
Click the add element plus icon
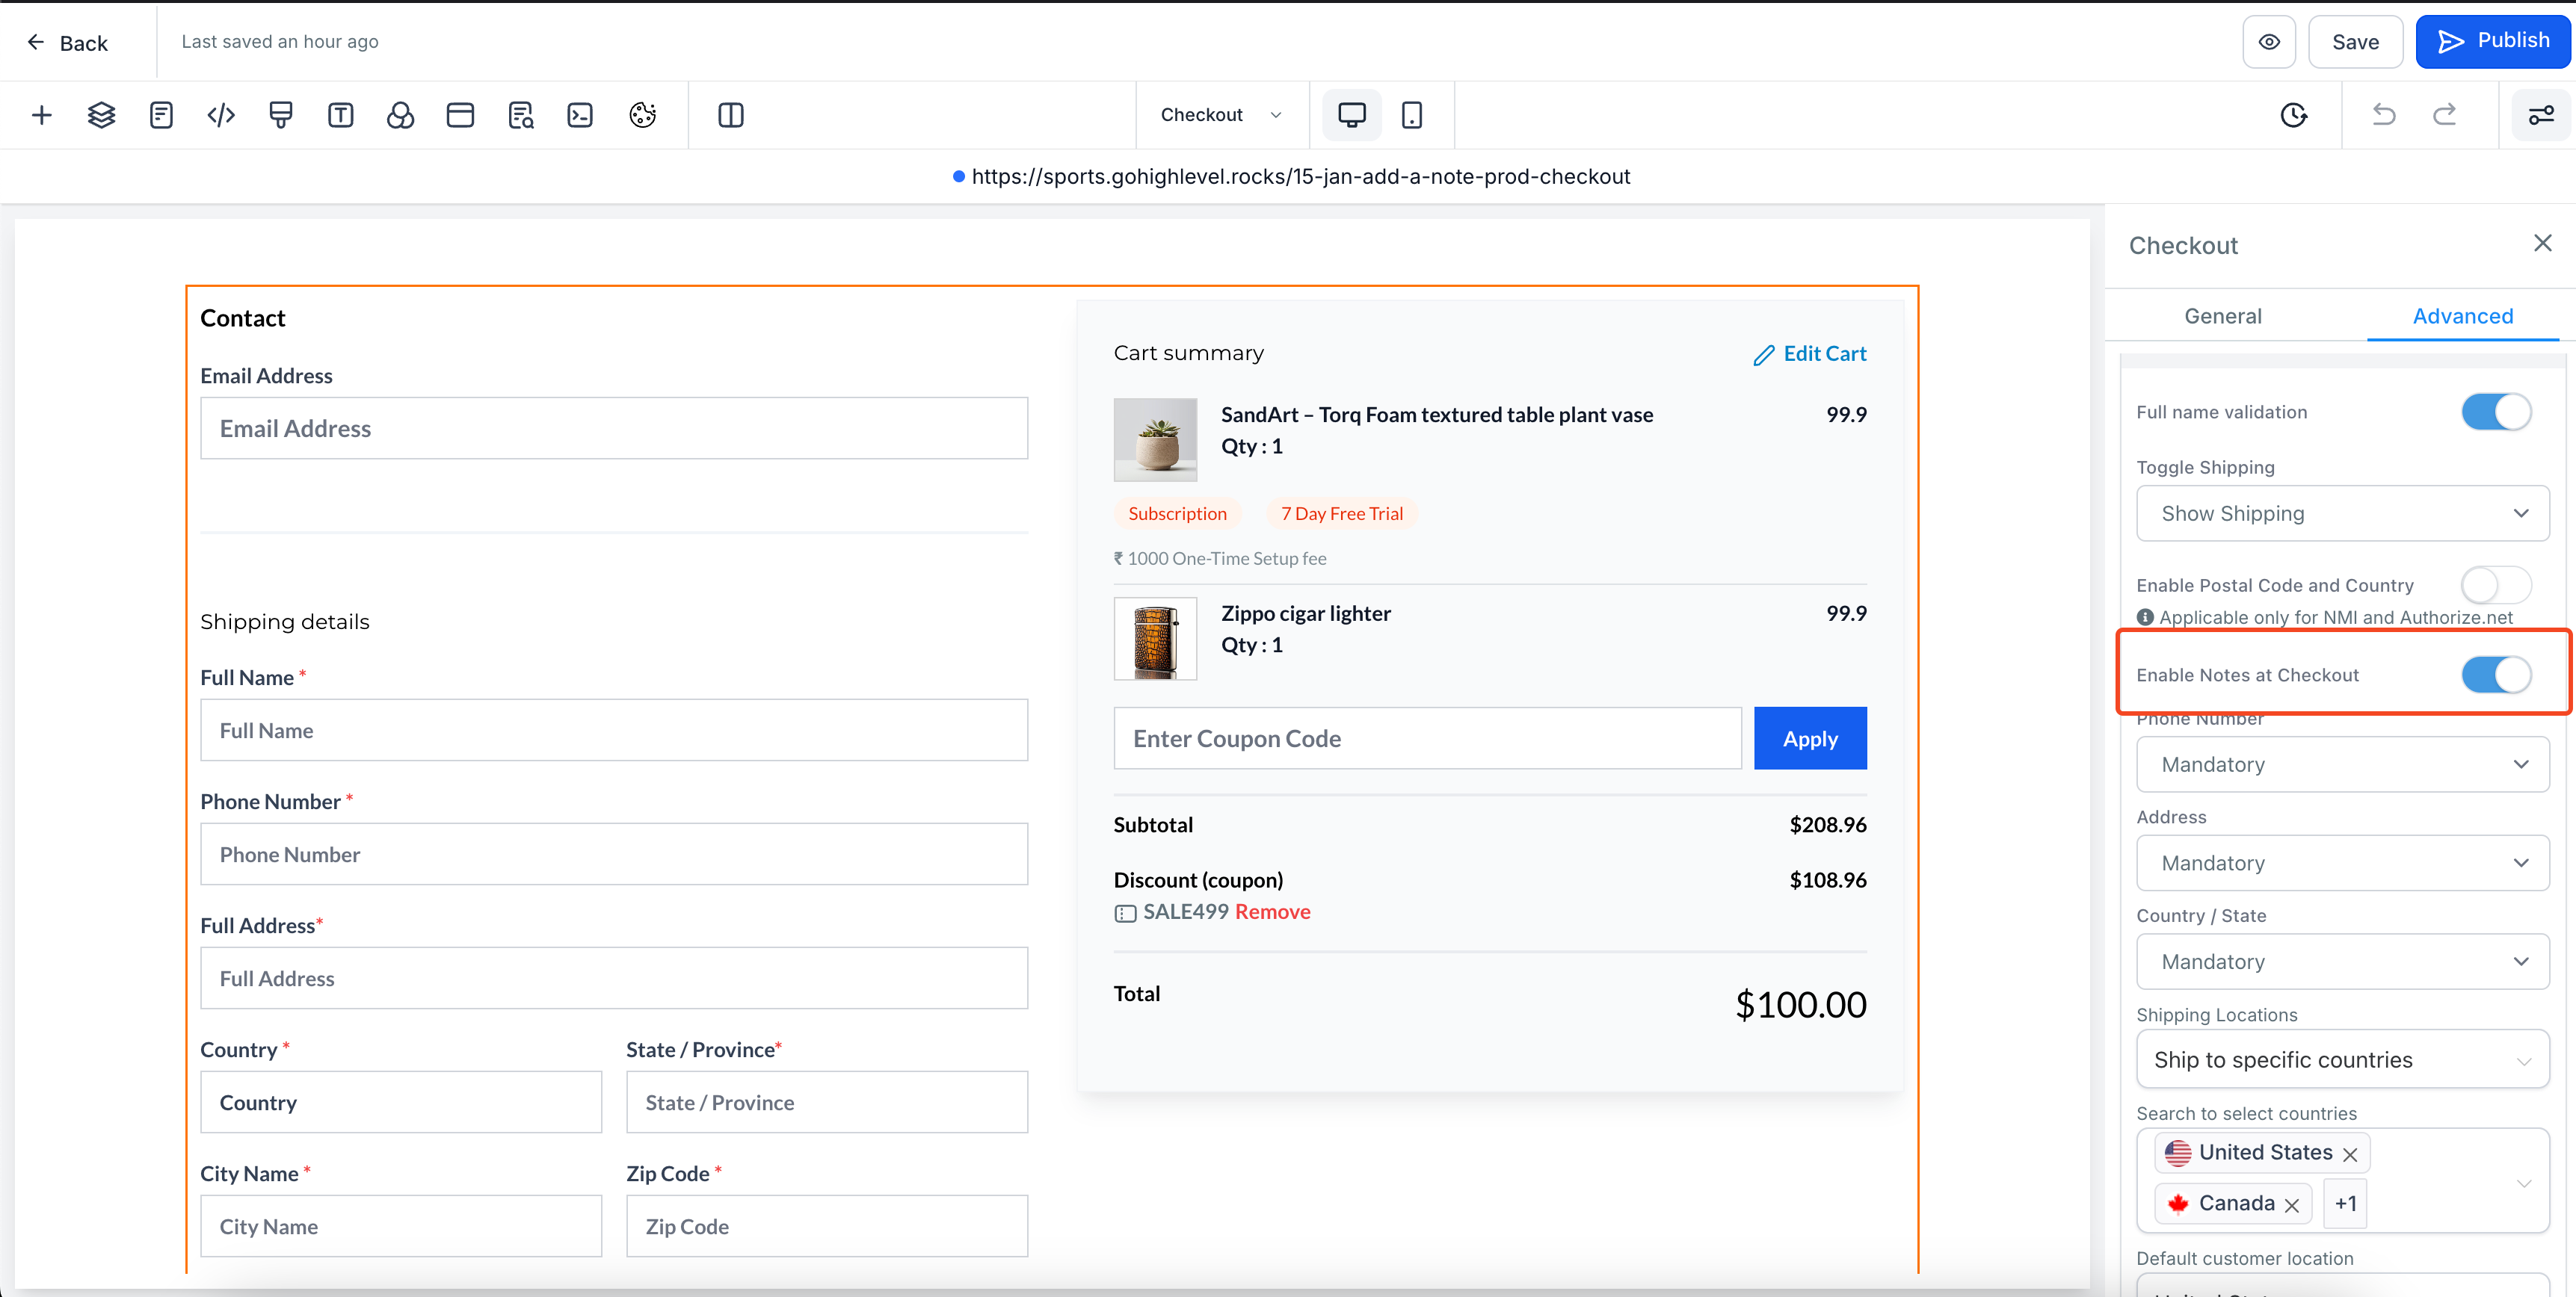41,115
